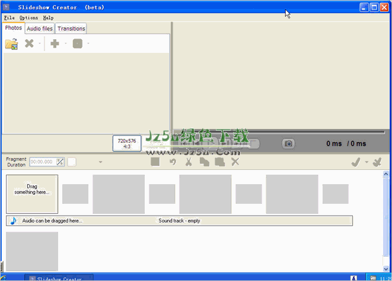Click timeline scrollbar up arrow
The width and height of the screenshot is (392, 281).
pos(385,174)
